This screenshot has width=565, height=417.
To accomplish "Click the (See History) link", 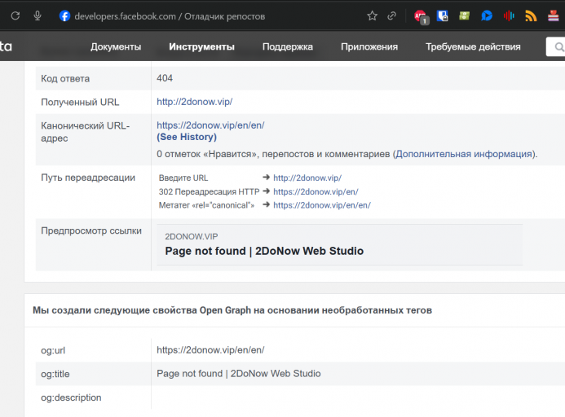I will 187,137.
